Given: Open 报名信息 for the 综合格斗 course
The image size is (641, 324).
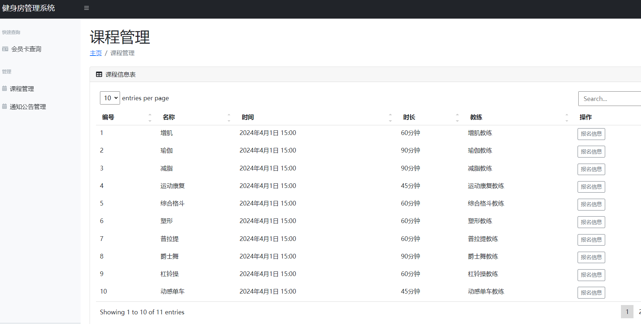Looking at the screenshot, I should tap(591, 204).
